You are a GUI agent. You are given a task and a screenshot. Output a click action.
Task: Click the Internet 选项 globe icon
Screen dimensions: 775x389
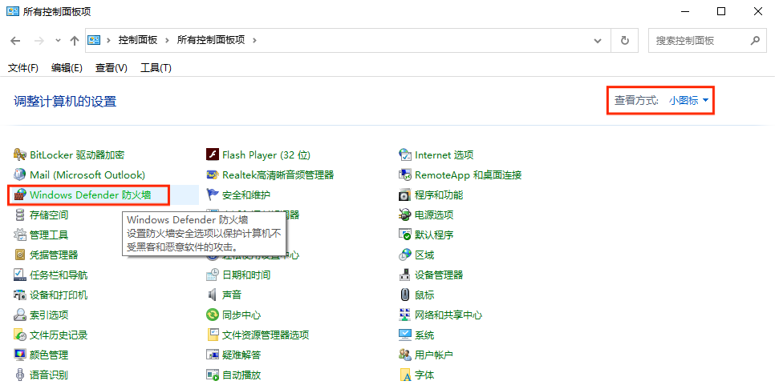(405, 154)
